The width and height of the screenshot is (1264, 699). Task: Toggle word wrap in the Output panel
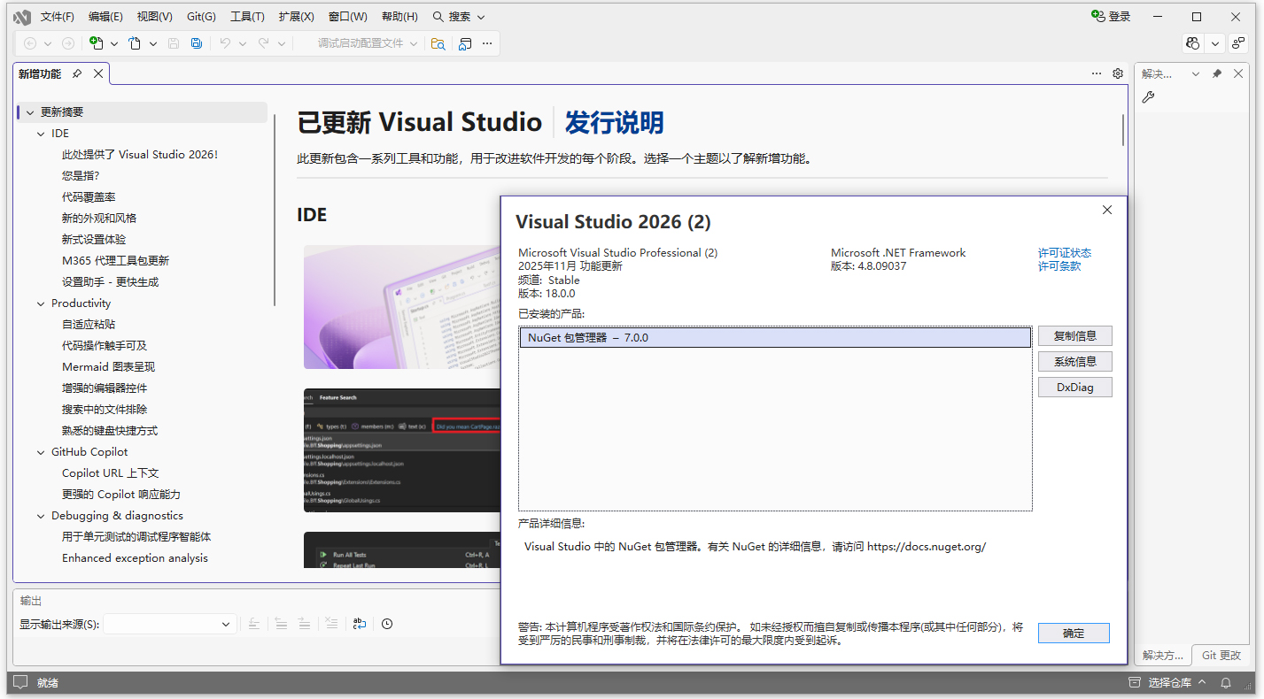coord(360,624)
